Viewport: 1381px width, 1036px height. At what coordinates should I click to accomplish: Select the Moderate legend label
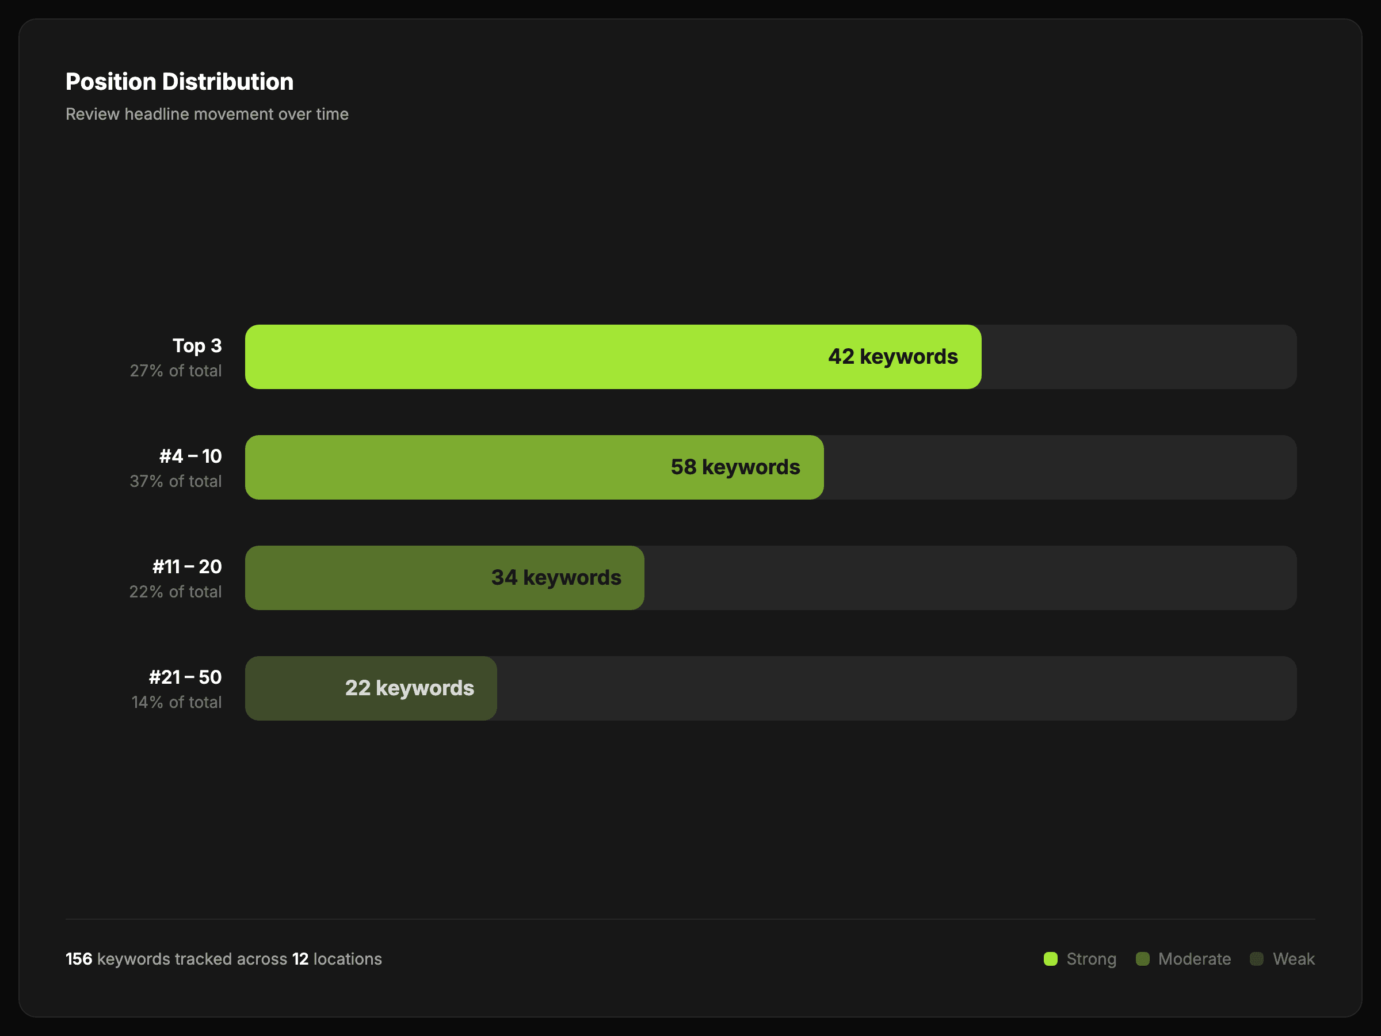(1194, 958)
